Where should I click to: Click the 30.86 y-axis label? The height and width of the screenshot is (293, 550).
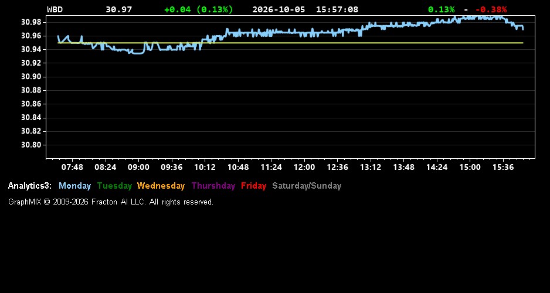pos(31,104)
